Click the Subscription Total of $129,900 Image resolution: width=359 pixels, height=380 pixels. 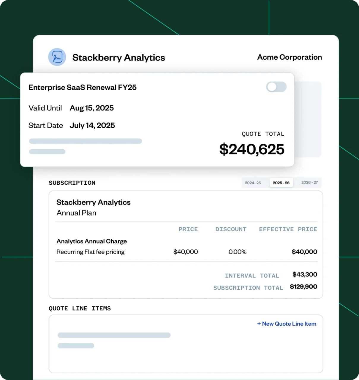[x=303, y=286]
